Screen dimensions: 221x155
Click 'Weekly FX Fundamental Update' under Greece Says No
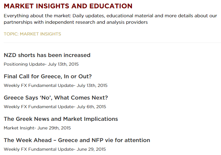[x=39, y=107]
